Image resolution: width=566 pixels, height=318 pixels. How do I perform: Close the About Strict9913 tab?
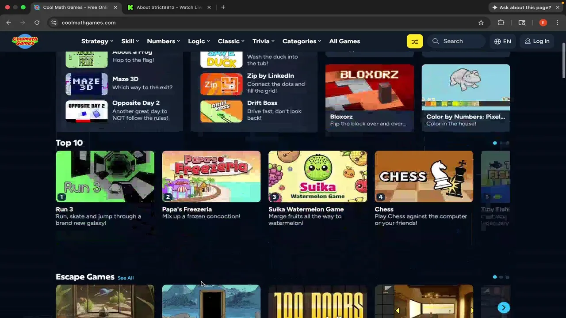point(209,7)
